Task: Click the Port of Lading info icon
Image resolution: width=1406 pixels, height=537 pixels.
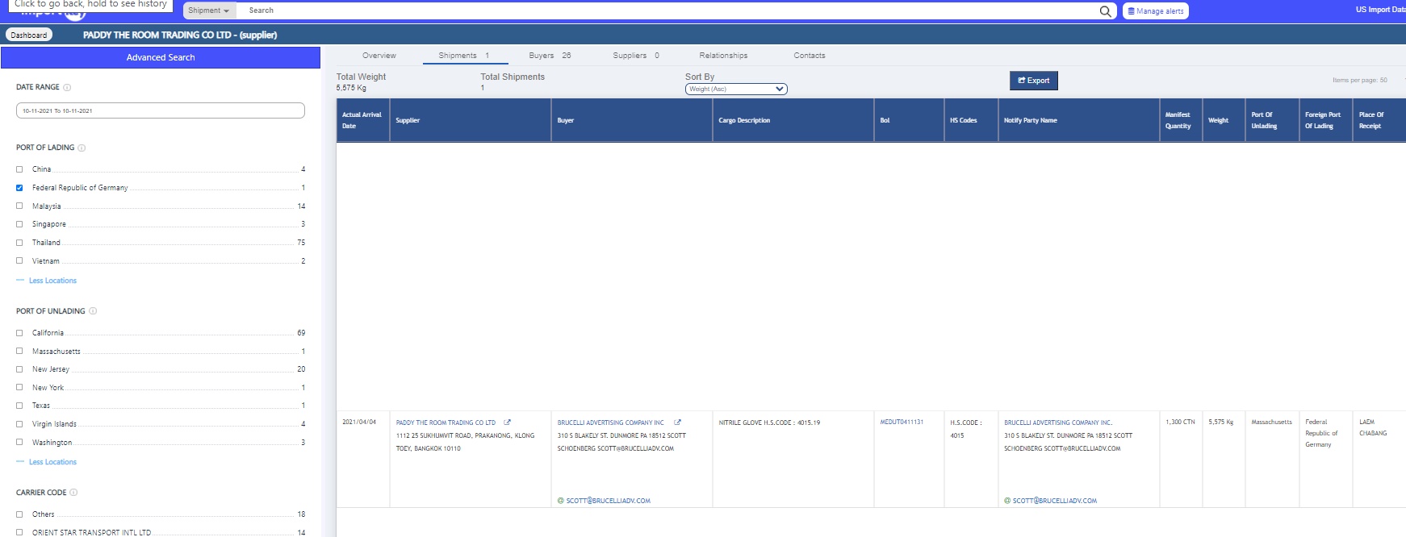Action: click(82, 148)
